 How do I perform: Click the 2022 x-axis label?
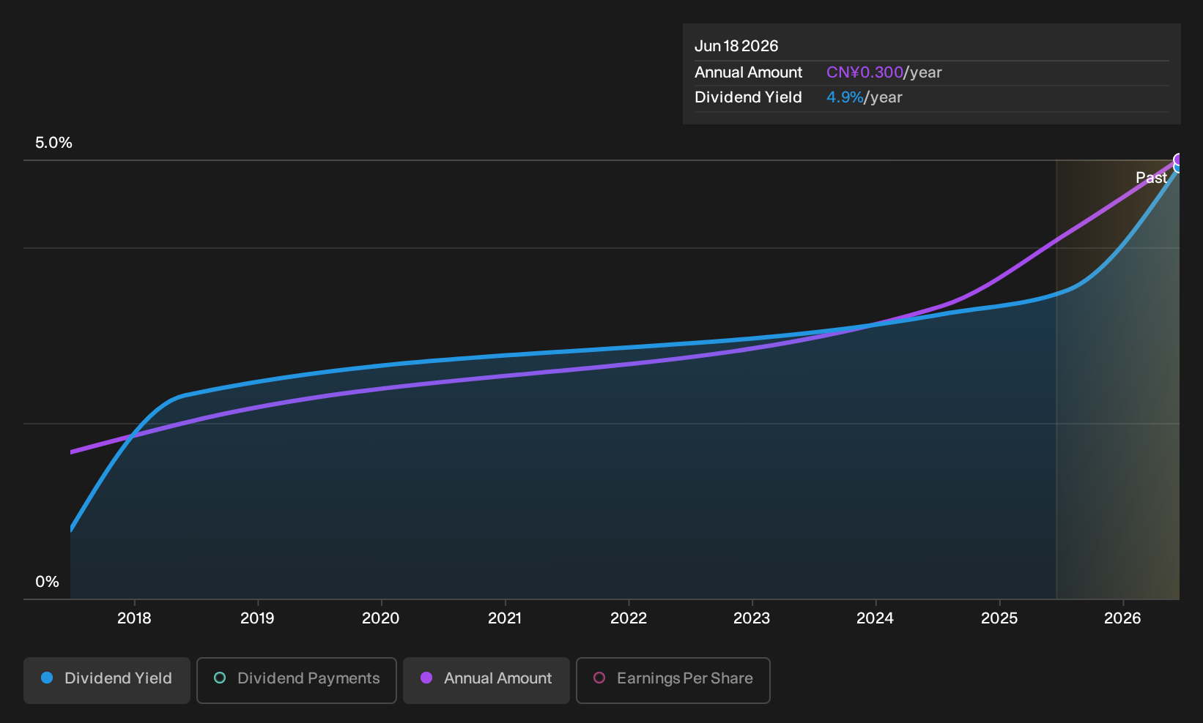629,618
